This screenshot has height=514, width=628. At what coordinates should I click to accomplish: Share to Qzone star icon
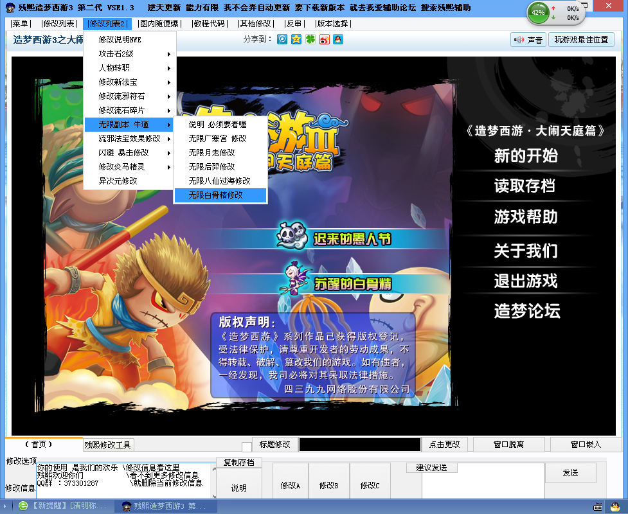tap(296, 39)
